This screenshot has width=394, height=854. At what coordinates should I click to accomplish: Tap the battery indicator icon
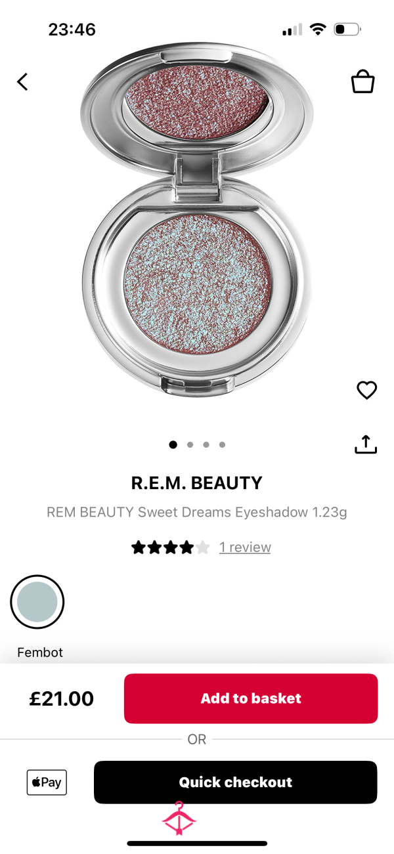(347, 30)
